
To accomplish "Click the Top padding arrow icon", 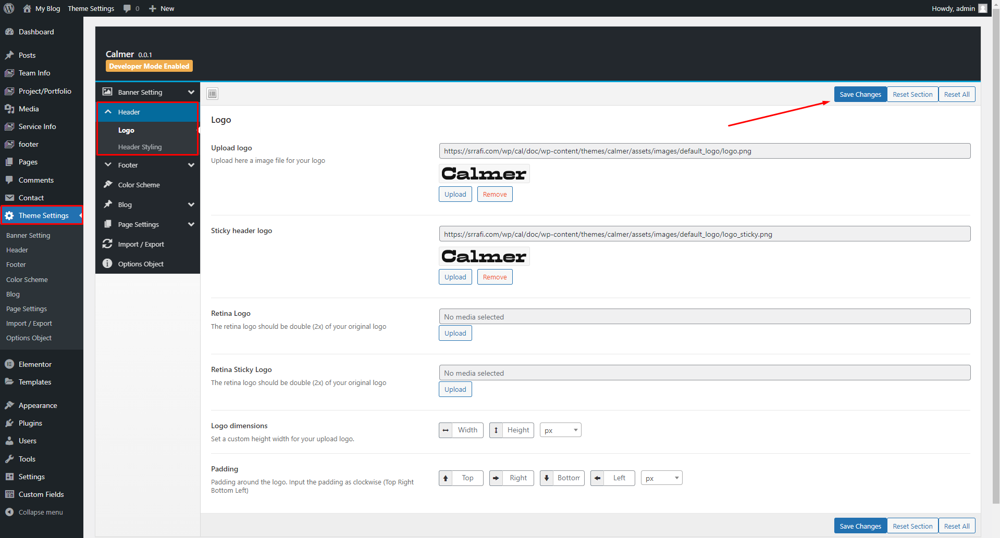I will (446, 478).
